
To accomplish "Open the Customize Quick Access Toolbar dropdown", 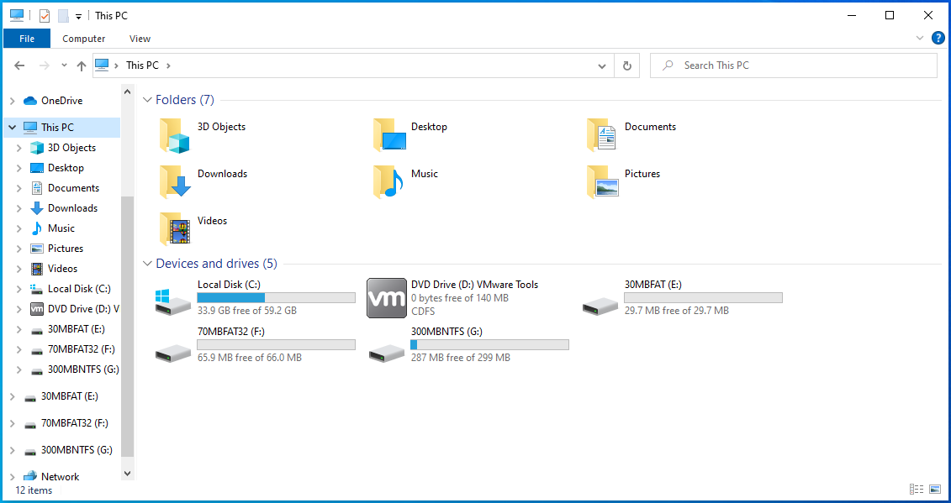I will [78, 16].
